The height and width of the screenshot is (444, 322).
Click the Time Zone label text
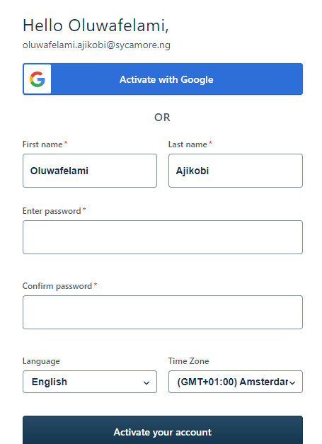188,361
